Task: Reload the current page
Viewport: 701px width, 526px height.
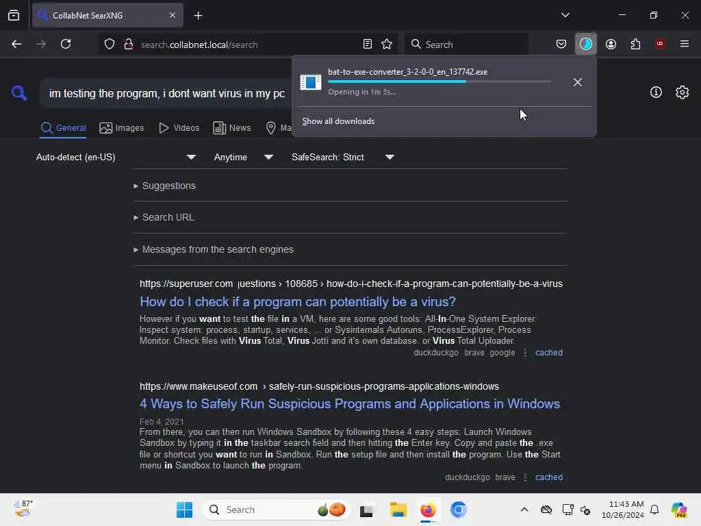Action: (66, 45)
